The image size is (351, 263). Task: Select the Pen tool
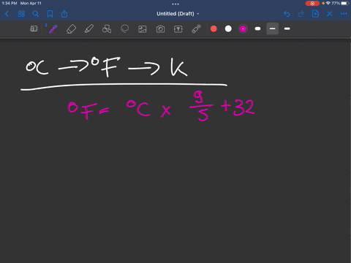[53, 29]
